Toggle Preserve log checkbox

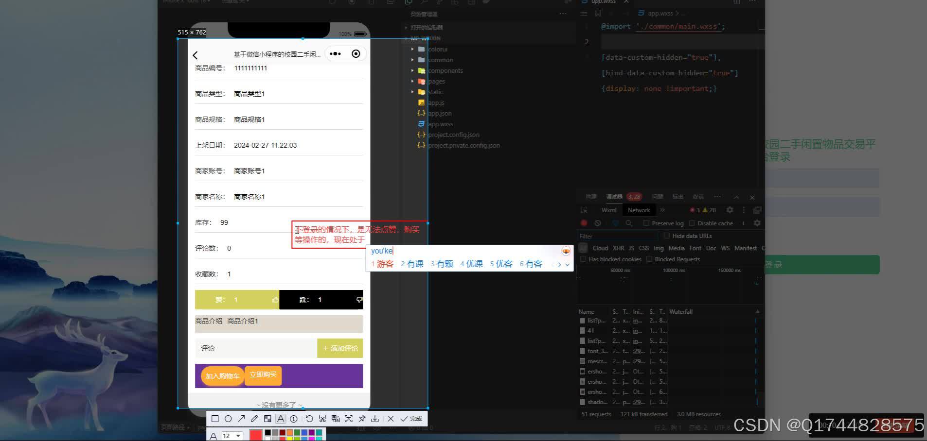point(646,223)
